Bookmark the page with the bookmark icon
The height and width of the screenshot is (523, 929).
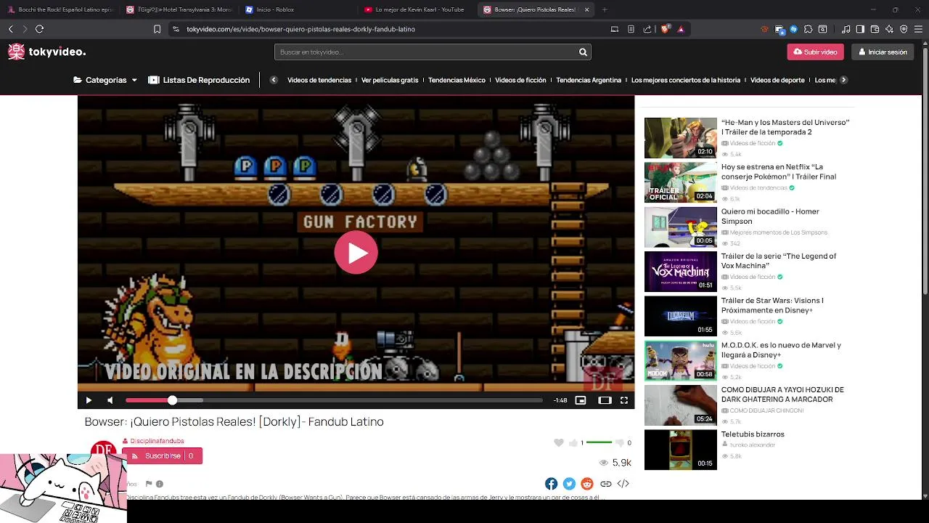pyautogui.click(x=157, y=29)
